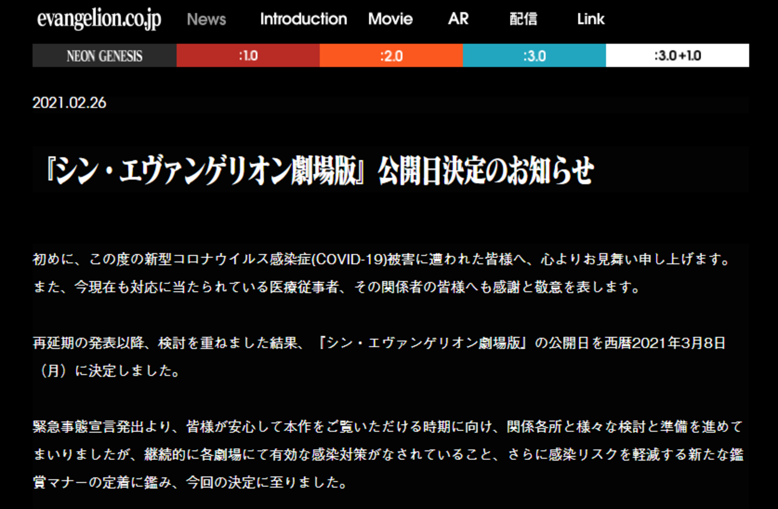Image resolution: width=778 pixels, height=509 pixels.
Task: Select the blue :3.0 tab
Action: pos(534,56)
